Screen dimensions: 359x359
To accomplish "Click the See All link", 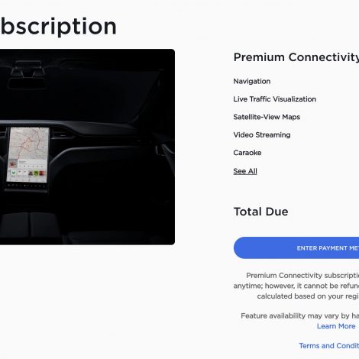I will tap(245, 171).
